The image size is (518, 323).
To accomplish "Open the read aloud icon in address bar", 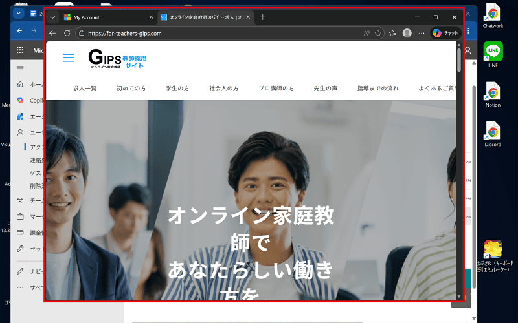I will tap(366, 33).
